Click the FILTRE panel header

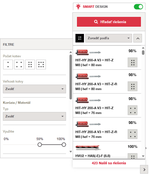[37, 44]
